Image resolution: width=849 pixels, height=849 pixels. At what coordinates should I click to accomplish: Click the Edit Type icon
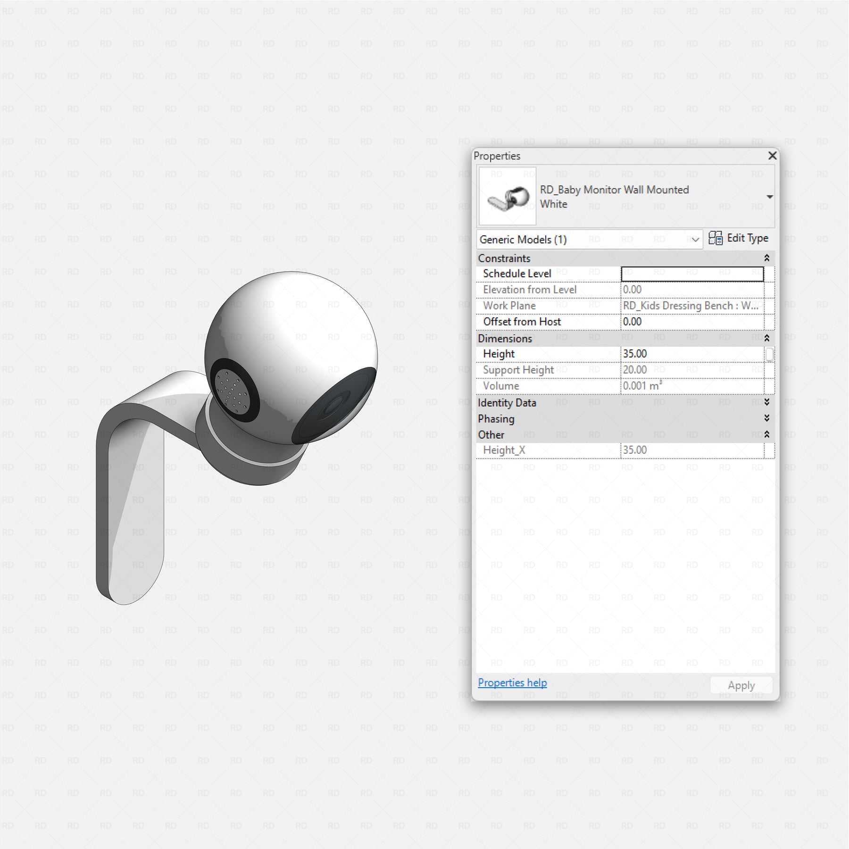click(x=715, y=238)
